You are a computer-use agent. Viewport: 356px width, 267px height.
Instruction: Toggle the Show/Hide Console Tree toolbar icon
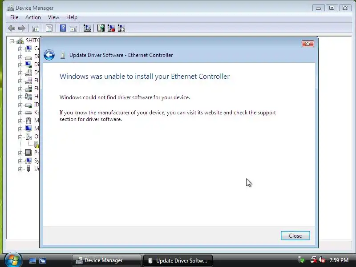click(x=36, y=28)
